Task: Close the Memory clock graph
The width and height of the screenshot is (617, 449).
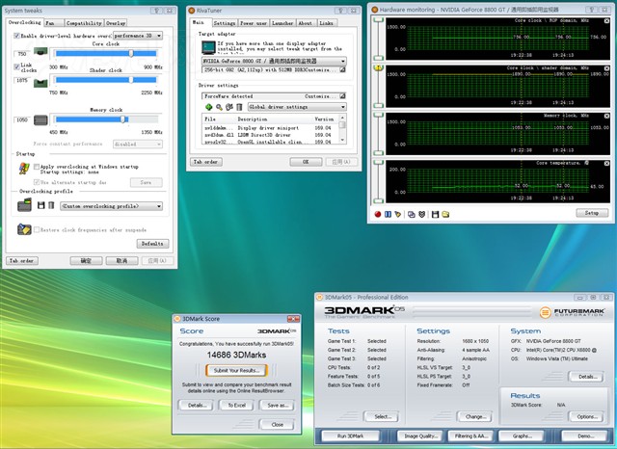Action: (606, 116)
